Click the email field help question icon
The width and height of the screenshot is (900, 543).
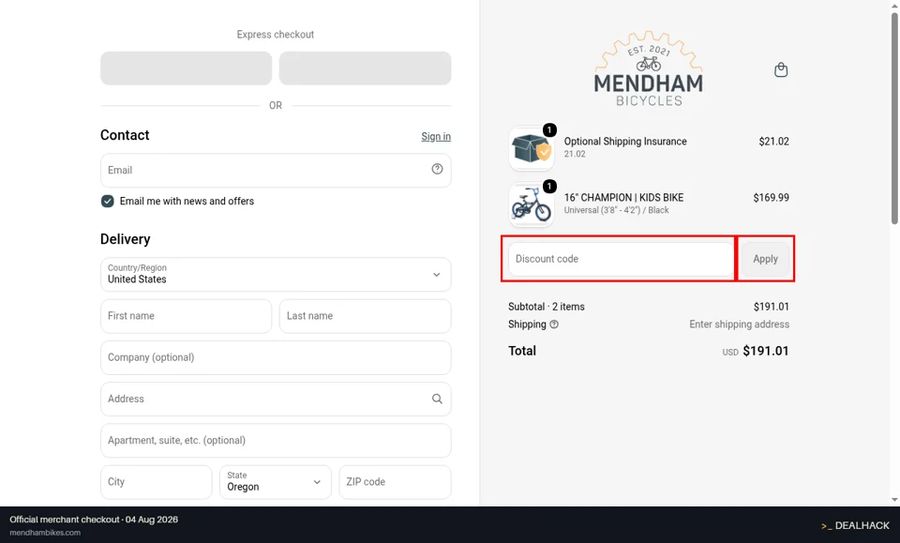click(437, 169)
